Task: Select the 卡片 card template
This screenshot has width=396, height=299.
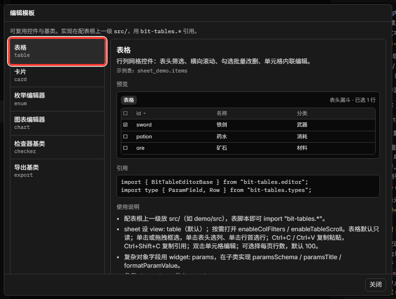Action: pos(57,75)
